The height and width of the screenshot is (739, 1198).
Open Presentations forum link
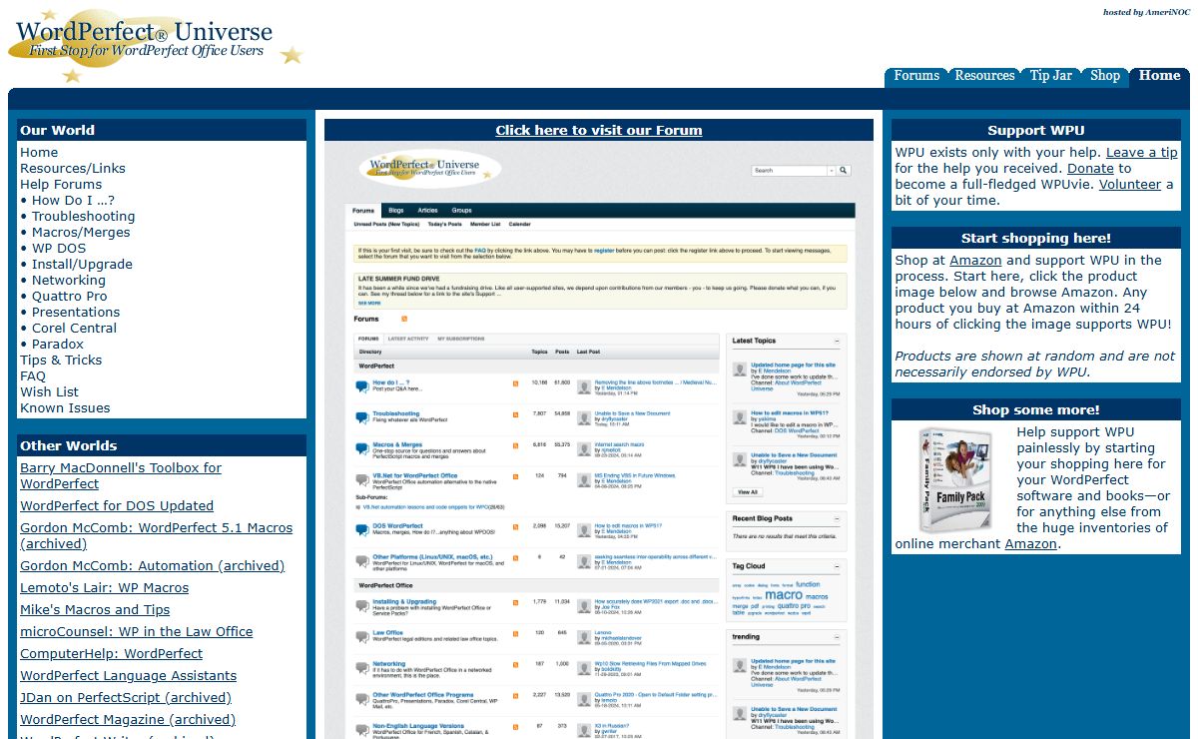pyautogui.click(x=76, y=313)
